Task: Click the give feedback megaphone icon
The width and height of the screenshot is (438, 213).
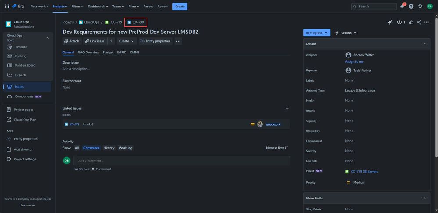Action: [391, 22]
